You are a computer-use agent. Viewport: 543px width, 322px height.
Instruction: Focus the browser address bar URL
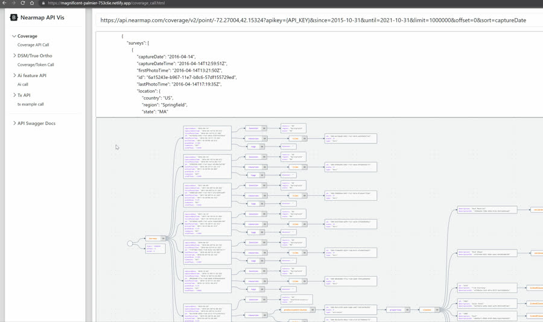click(106, 3)
